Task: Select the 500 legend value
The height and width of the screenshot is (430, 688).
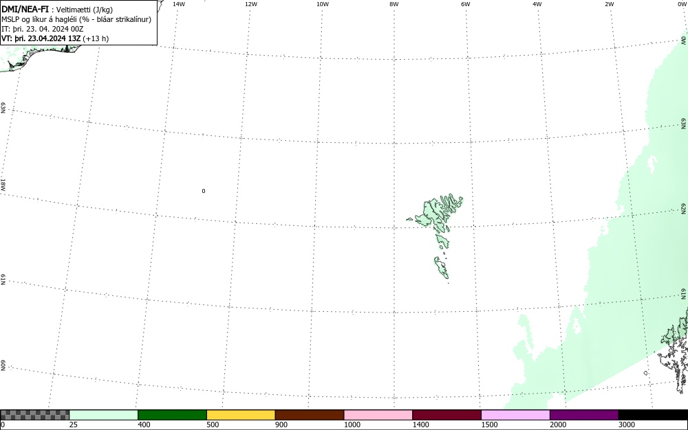Action: (x=213, y=425)
